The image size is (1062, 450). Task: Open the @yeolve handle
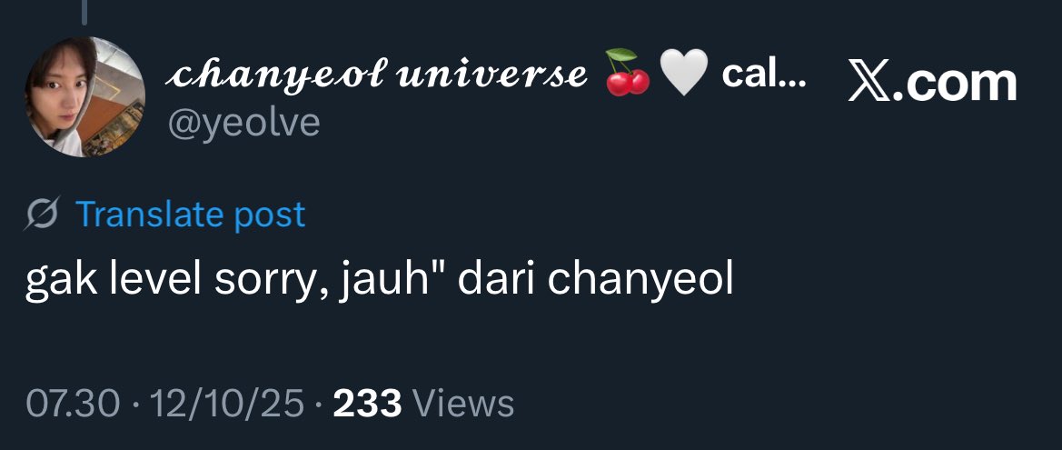tap(243, 124)
